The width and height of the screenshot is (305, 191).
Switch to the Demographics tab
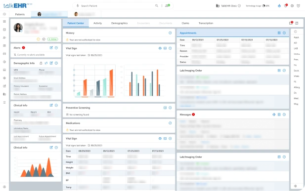point(119,23)
